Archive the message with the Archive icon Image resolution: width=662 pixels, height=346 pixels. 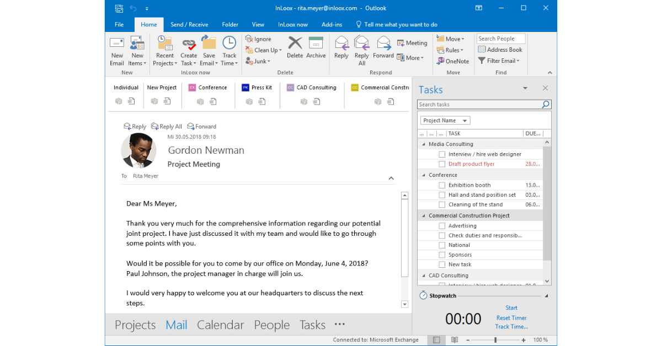[x=316, y=43]
